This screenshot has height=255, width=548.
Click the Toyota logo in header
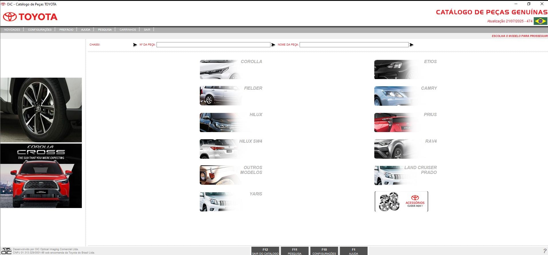coord(30,17)
